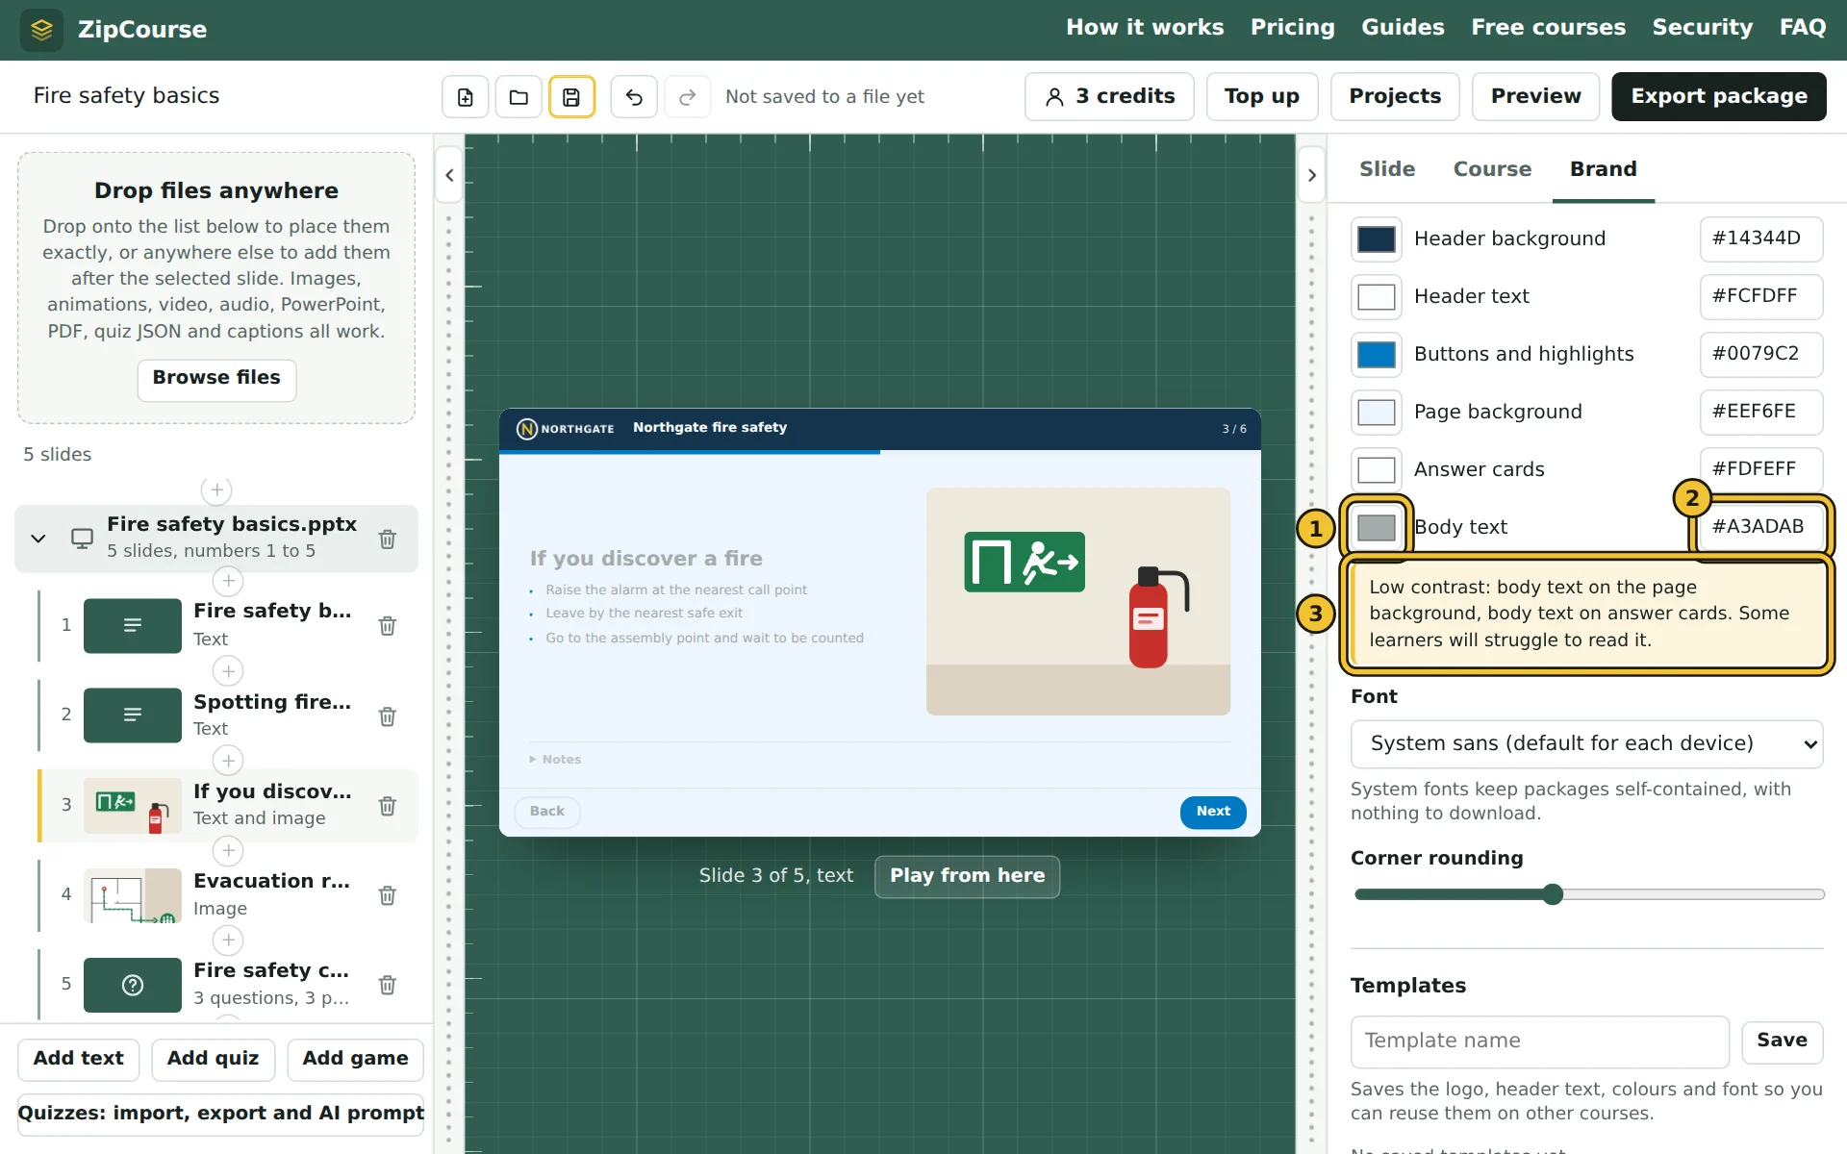
Task: Collapse the right properties panel
Action: (x=1312, y=175)
